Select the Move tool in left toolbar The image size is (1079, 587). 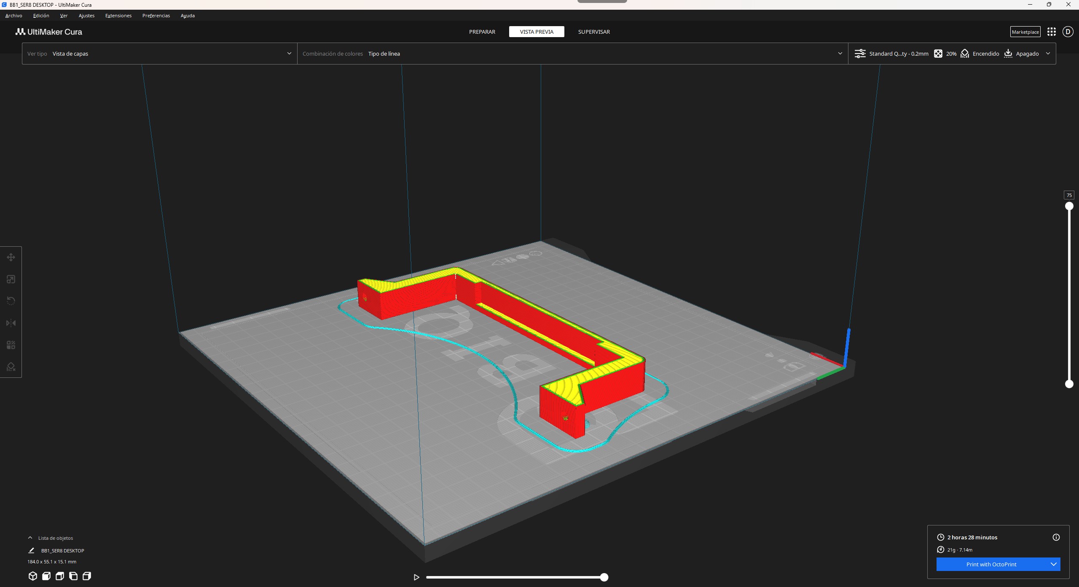pos(11,257)
